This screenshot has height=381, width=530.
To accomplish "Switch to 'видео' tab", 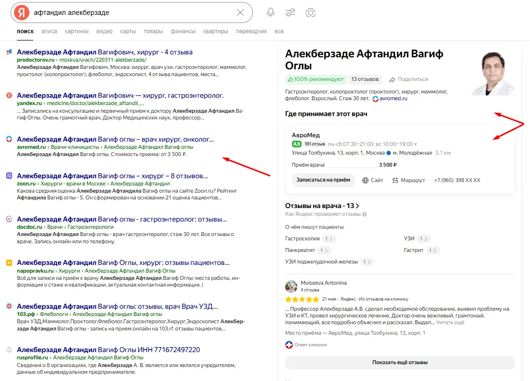I will pyautogui.click(x=104, y=31).
